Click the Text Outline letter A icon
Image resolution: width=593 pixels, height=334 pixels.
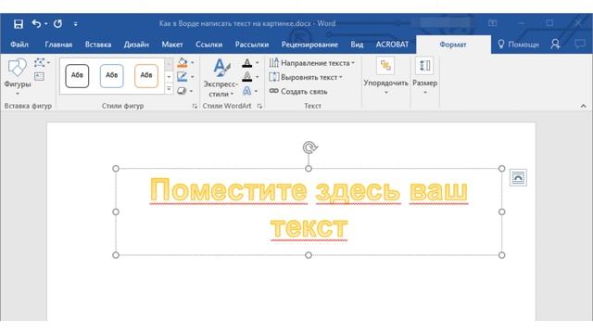point(247,77)
